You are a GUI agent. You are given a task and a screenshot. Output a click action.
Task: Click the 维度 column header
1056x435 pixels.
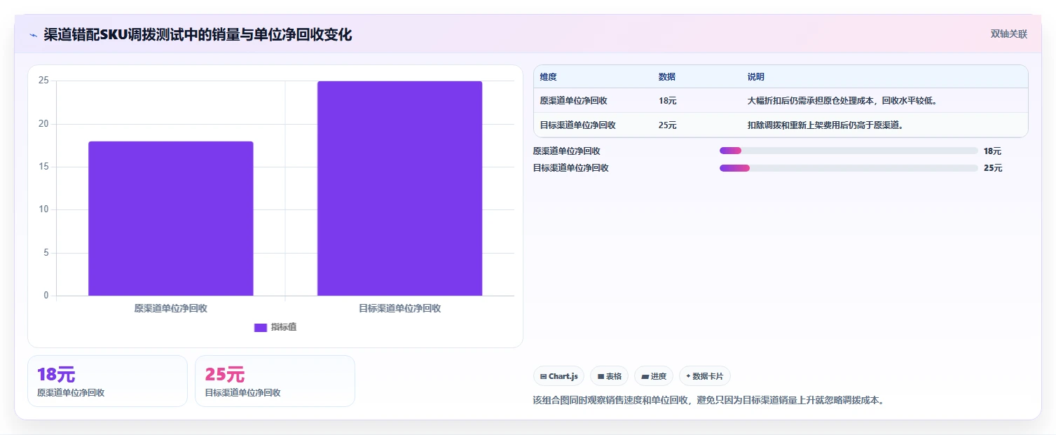(548, 76)
